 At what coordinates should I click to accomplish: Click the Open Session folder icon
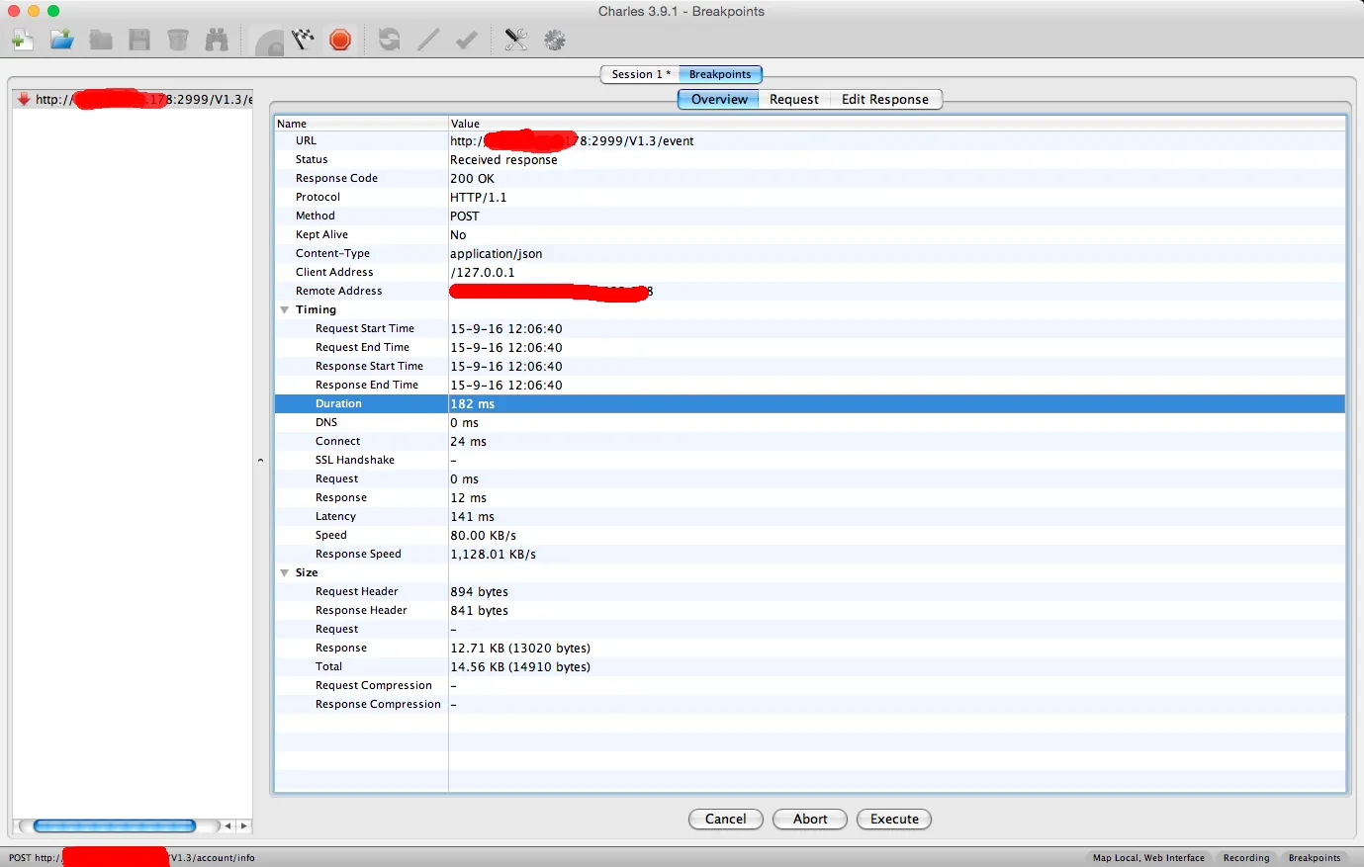click(x=62, y=40)
